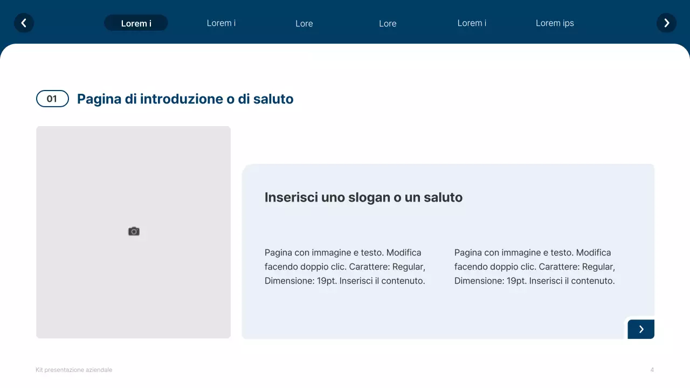Select the first 'Lore' menu item
Viewport: 690px width, 388px height.
pos(304,23)
